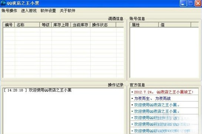Click the 名称 column header

click(x=27, y=25)
